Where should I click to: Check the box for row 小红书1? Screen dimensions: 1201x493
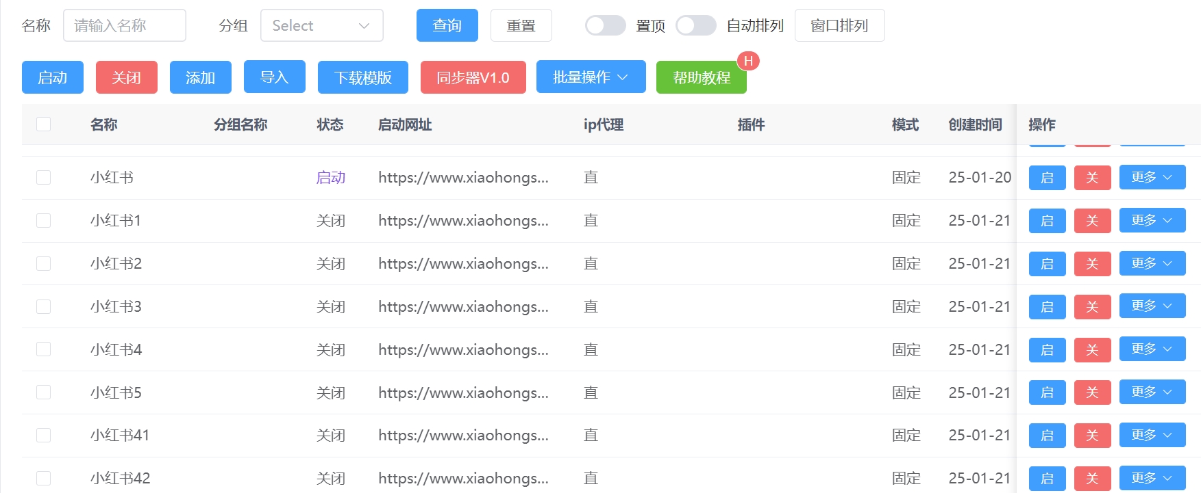coord(44,220)
